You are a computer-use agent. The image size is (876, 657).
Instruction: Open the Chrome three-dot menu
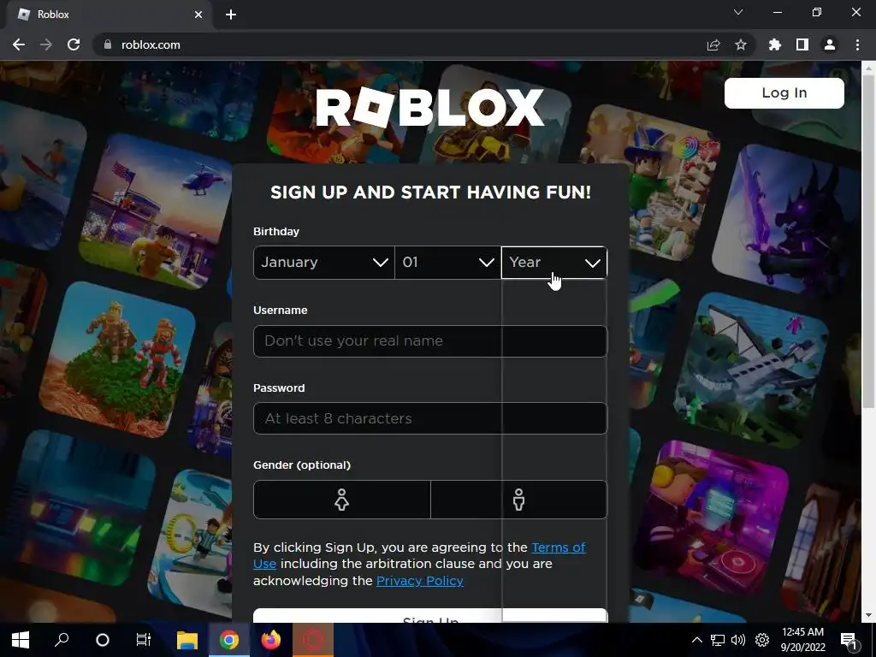[857, 44]
